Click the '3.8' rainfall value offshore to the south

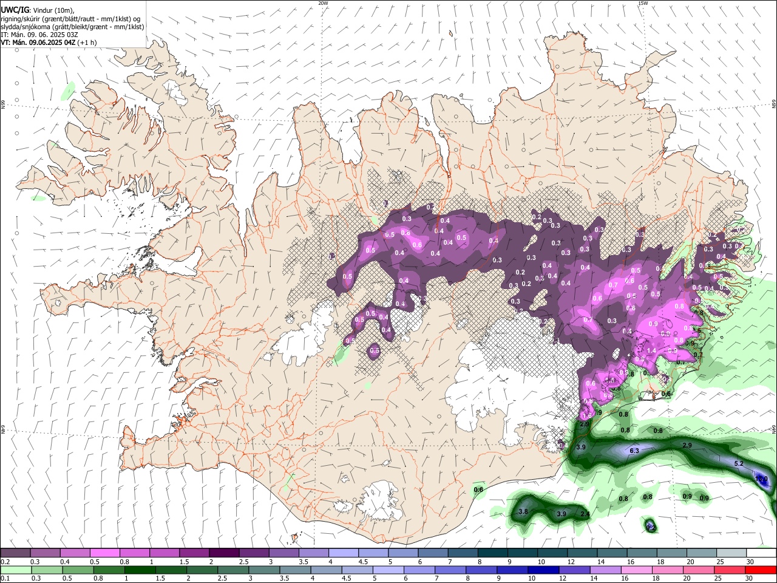[x=523, y=512]
